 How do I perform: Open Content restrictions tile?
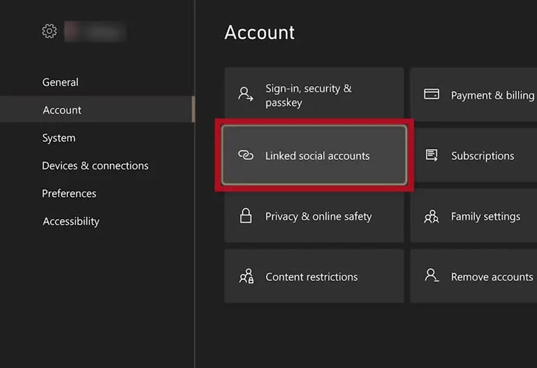(x=314, y=277)
